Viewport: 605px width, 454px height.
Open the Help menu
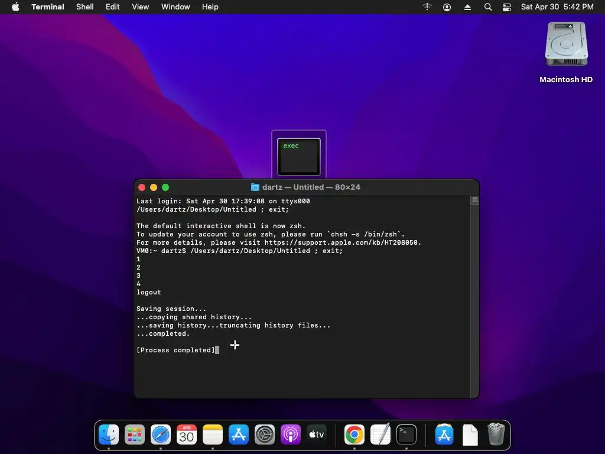210,7
